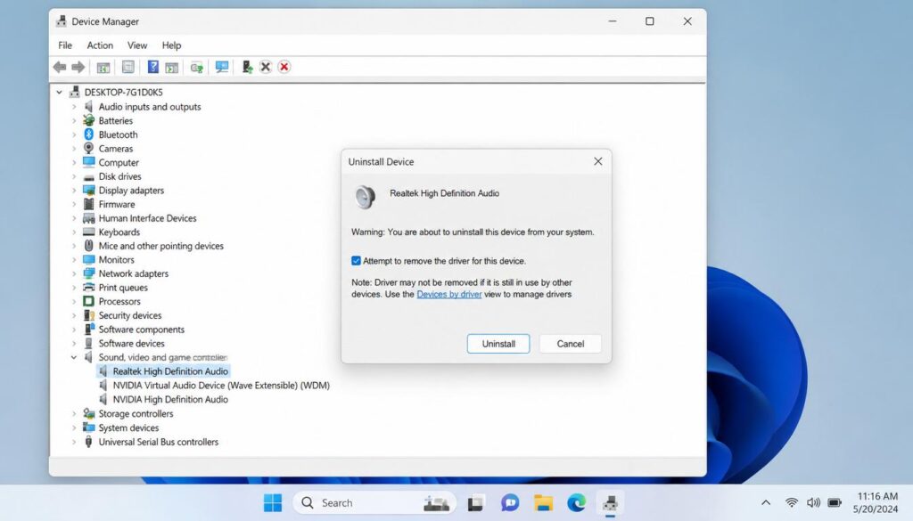This screenshot has width=913, height=521.
Task: Uncheck Attempt to remove the driver checkbox
Action: click(356, 260)
